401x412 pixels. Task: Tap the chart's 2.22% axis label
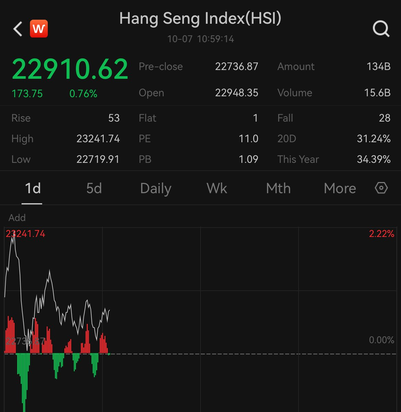pos(381,234)
